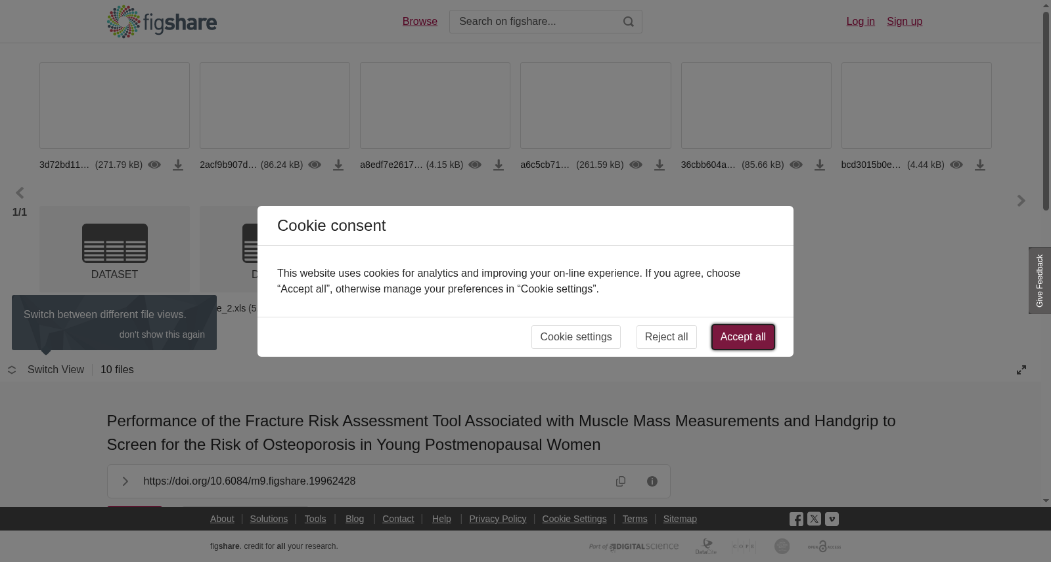1051x562 pixels.
Task: Enter fullscreen file viewer
Action: point(1021,370)
